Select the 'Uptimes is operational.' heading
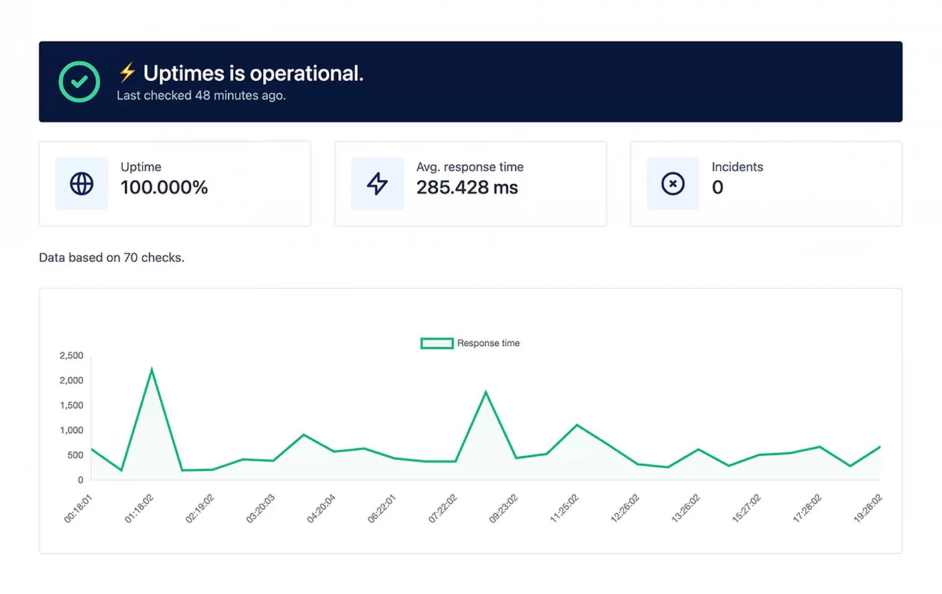Viewport: 942px width, 594px height. click(253, 73)
